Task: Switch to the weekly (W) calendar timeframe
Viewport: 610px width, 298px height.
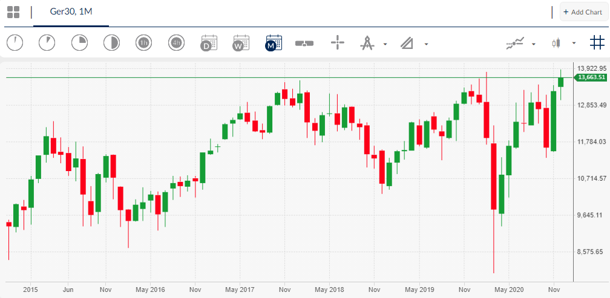Action: click(x=241, y=43)
